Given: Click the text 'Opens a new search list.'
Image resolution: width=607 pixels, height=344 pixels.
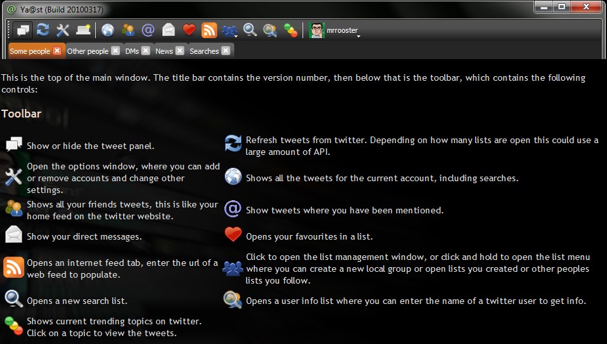Looking at the screenshot, I should click(77, 301).
